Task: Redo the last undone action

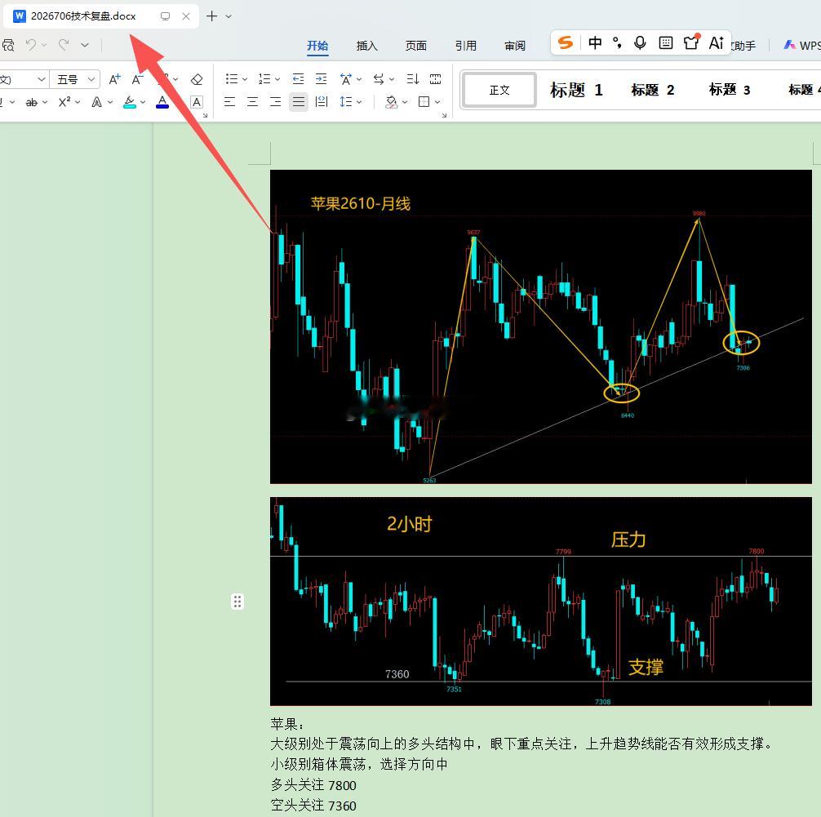Action: [x=64, y=45]
